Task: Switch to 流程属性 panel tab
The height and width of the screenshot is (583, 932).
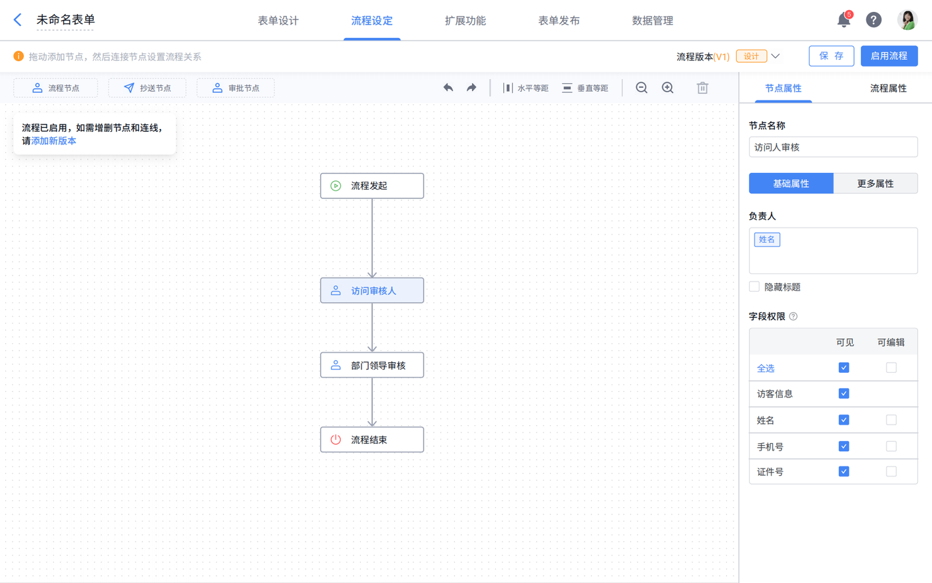Action: coord(888,88)
